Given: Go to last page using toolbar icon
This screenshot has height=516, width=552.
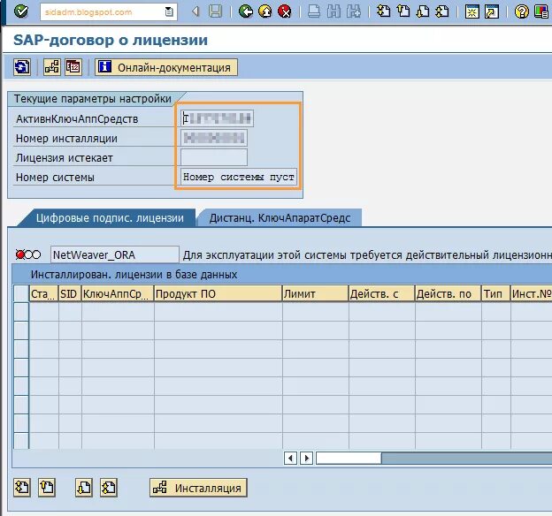Looking at the screenshot, I should click(x=442, y=11).
